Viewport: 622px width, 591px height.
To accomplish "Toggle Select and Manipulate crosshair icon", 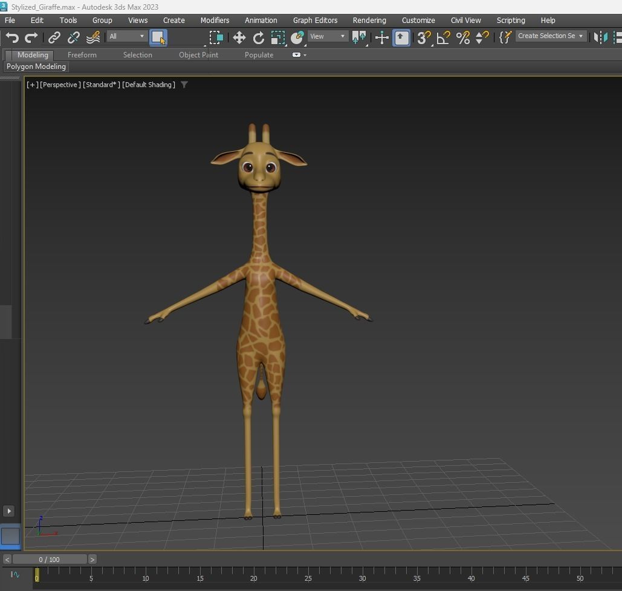I will (381, 37).
